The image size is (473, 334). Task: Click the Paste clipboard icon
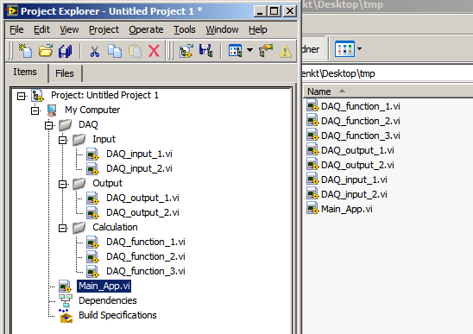pyautogui.click(x=135, y=51)
